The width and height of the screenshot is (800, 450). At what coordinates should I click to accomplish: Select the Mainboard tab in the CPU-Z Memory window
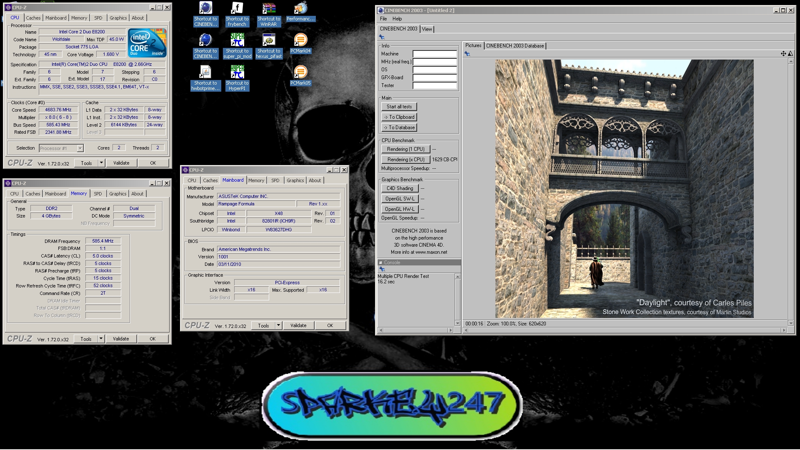pos(55,194)
